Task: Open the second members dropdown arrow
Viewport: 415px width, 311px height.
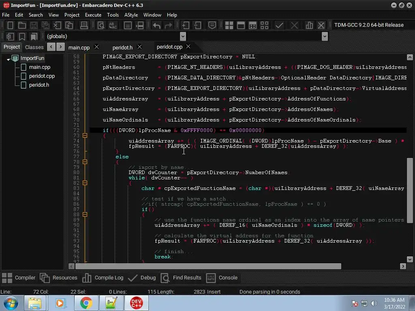Action: coord(325,36)
